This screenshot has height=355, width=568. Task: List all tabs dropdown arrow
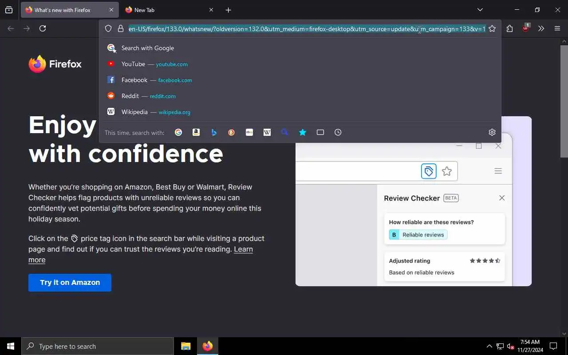[480, 10]
